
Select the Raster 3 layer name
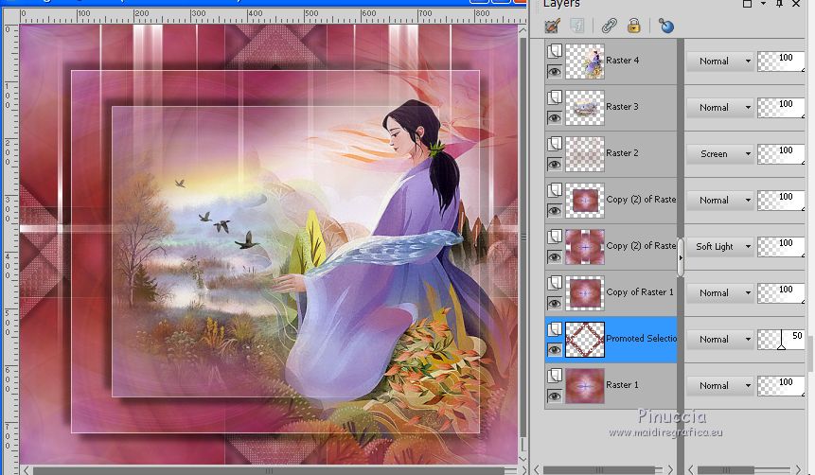(x=622, y=107)
